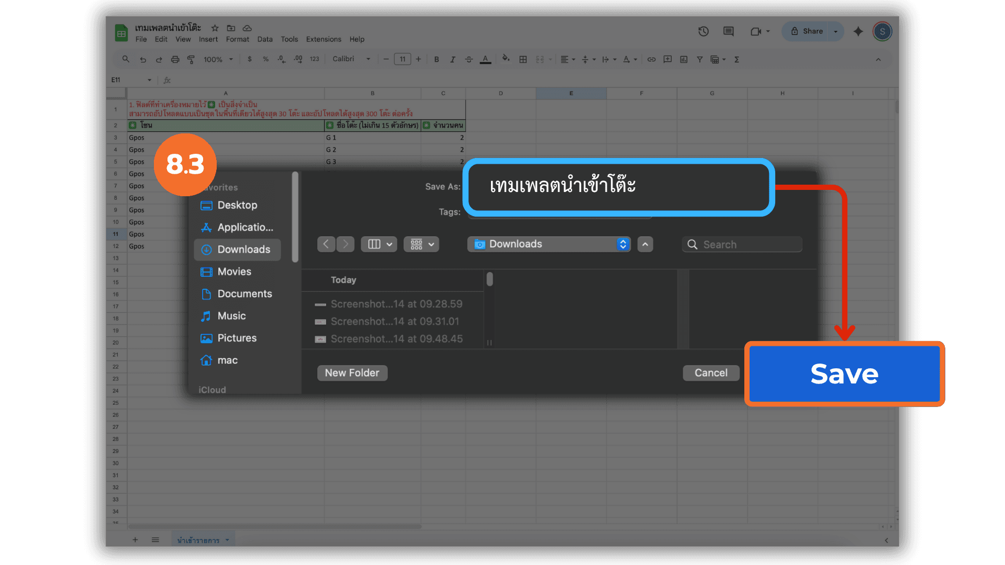Create a New Folder
The image size is (1005, 565).
click(x=352, y=373)
